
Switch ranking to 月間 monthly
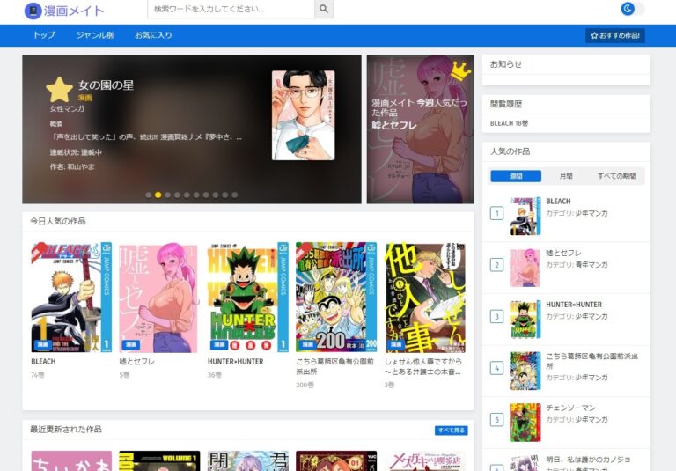tap(566, 176)
